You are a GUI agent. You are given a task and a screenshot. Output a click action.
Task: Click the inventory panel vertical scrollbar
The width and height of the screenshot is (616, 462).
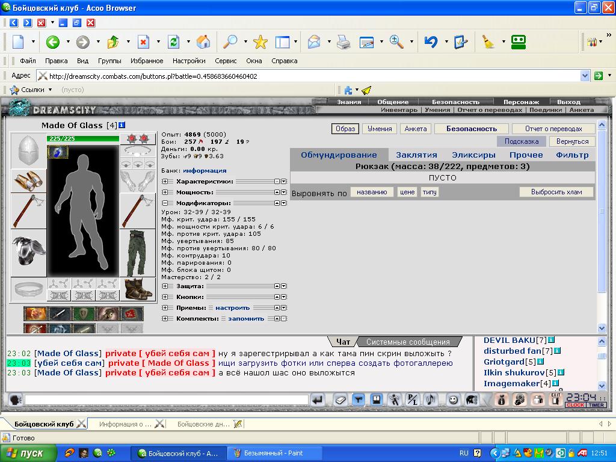click(x=602, y=226)
